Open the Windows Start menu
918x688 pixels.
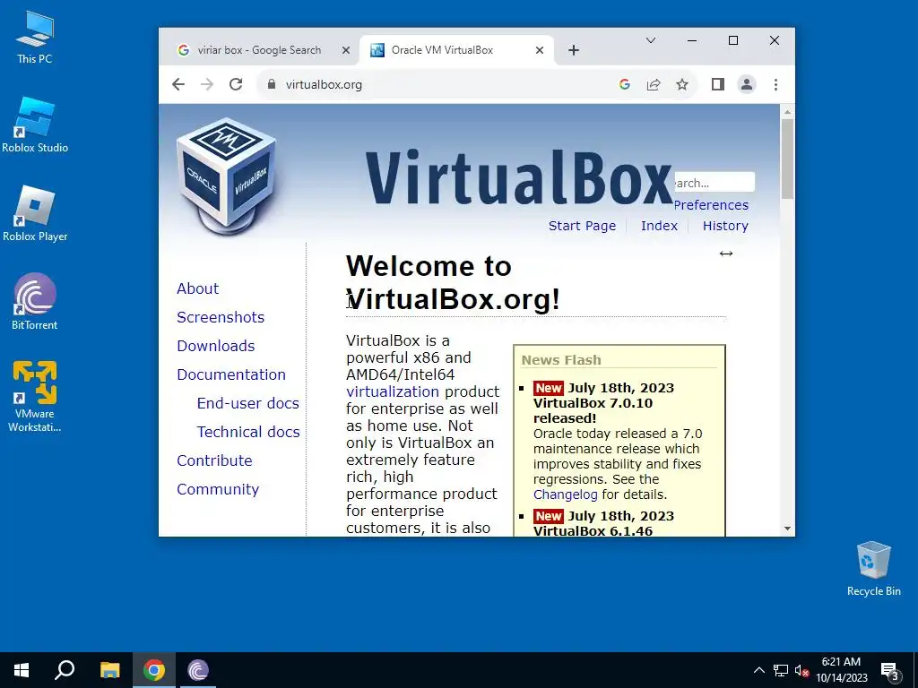[22, 670]
